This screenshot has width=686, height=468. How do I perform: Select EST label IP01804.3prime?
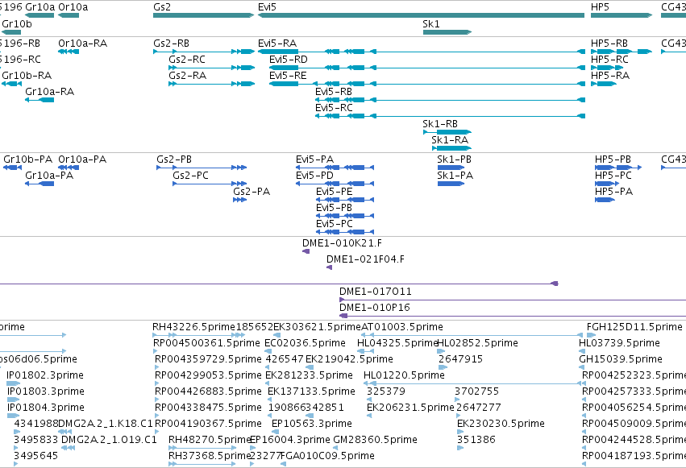pos(46,408)
